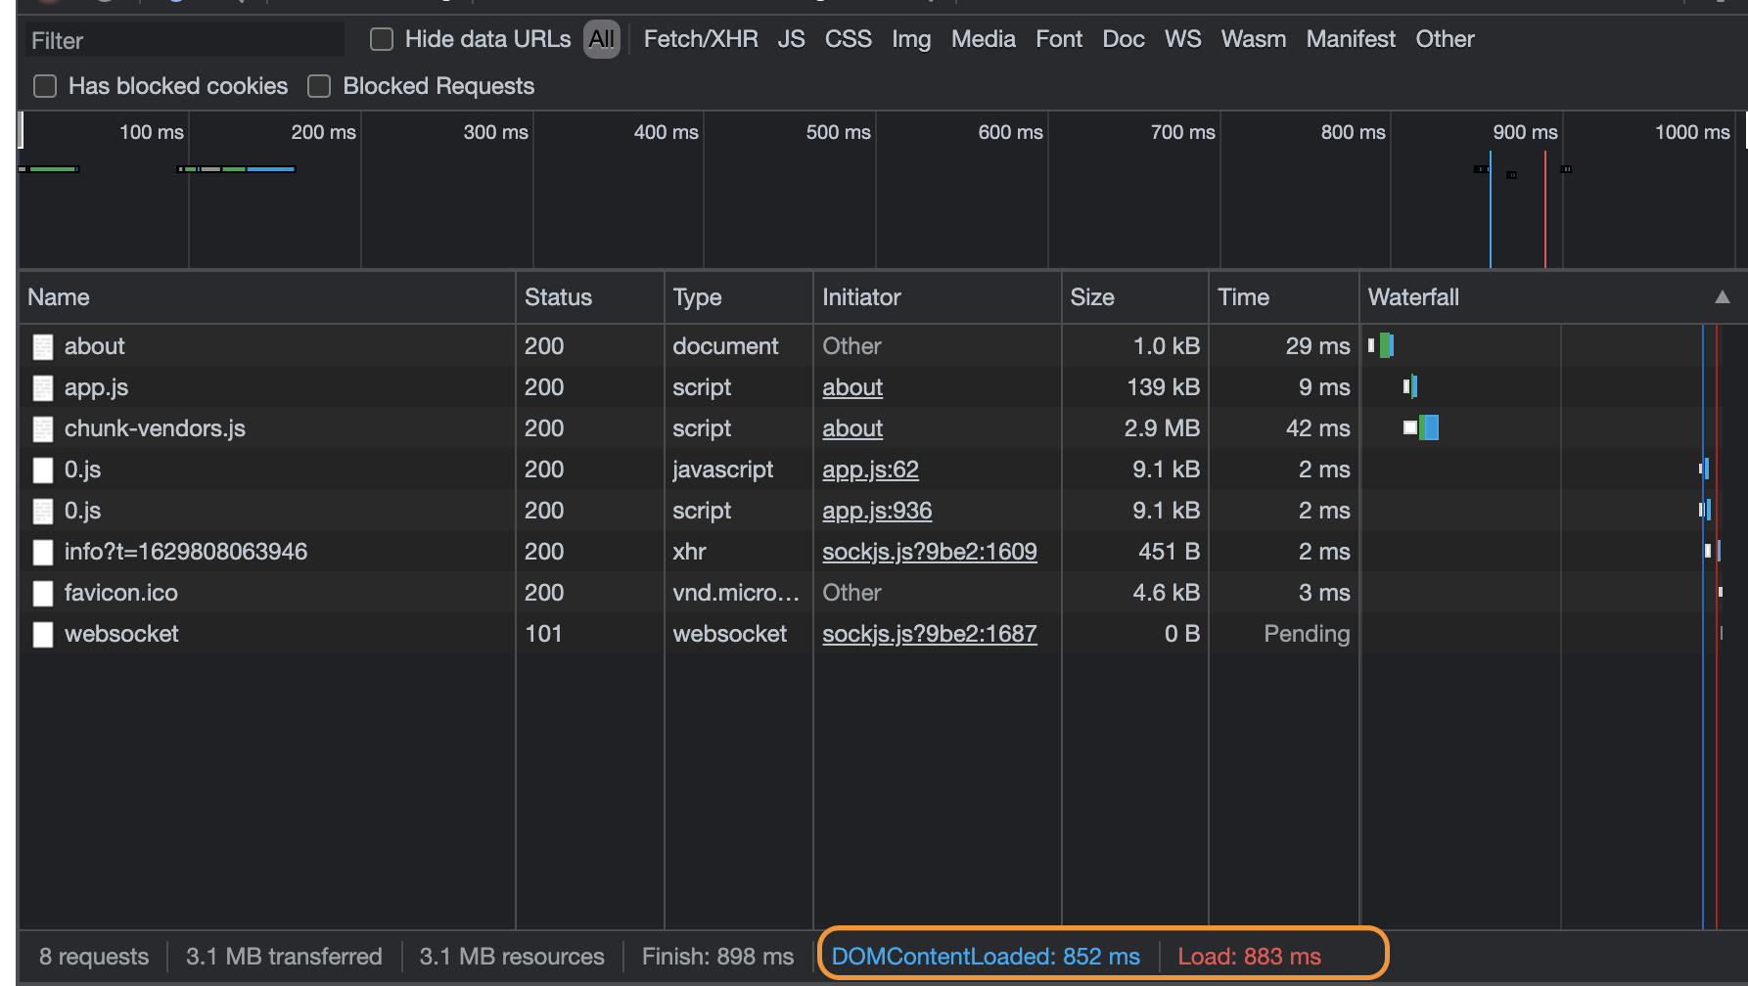This screenshot has width=1748, height=986.
Task: Click the file icon beside chunk-vendors.js
Action: (x=43, y=428)
